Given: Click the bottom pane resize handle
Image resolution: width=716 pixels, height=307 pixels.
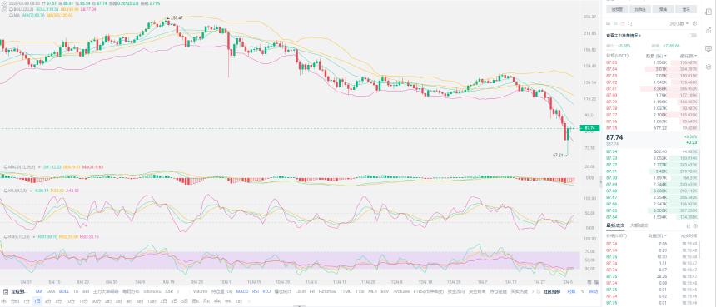Looking at the screenshot, I should (x=299, y=306).
